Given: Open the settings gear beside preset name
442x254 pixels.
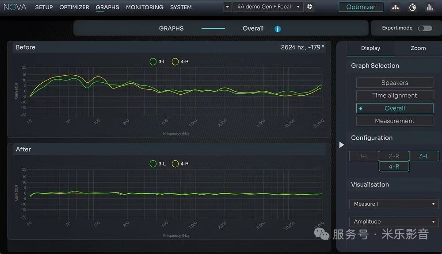Looking at the screenshot, I should point(310,7).
